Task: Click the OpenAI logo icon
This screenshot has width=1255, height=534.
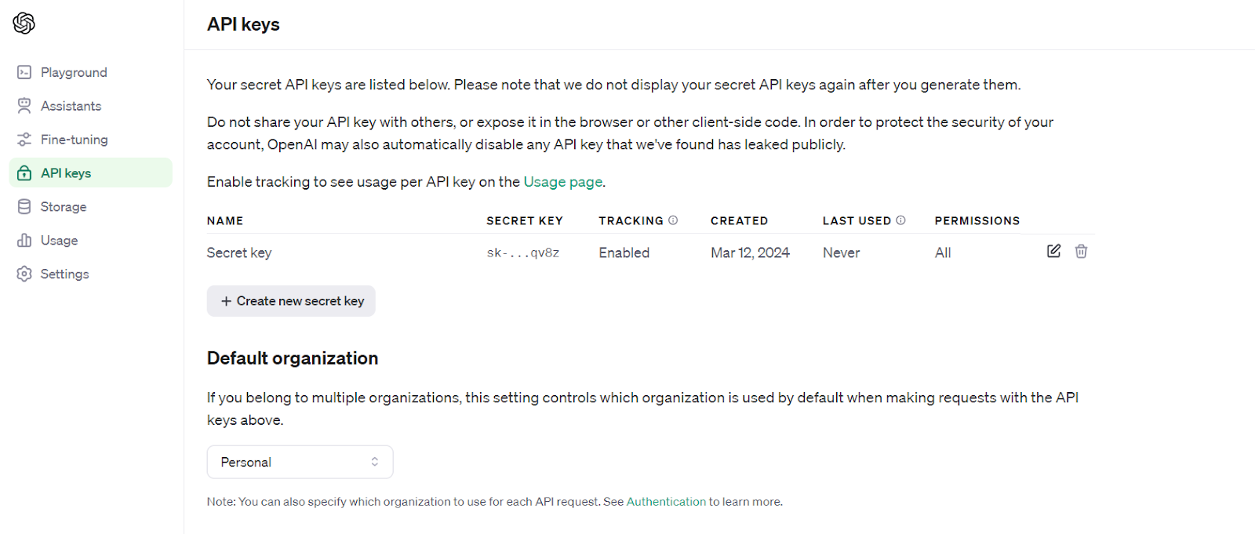Action: [x=24, y=24]
